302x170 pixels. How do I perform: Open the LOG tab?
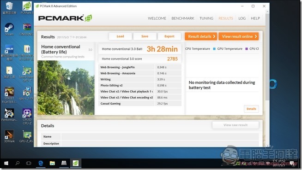point(242,18)
